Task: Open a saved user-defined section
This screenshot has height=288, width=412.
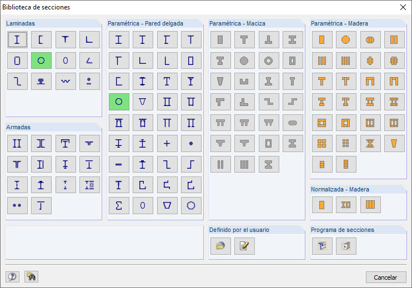Action: coord(220,246)
